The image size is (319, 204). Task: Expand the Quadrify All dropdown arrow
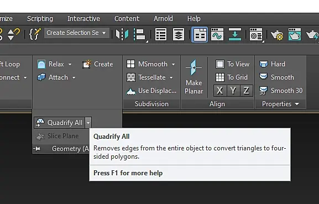pos(88,123)
